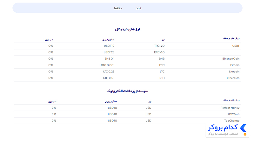Select the USDT payment method cell

pyautogui.click(x=236, y=46)
